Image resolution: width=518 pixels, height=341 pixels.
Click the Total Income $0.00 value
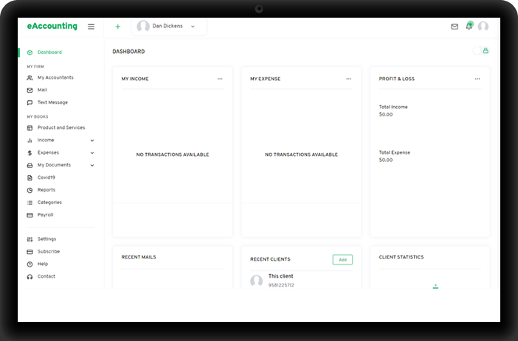pos(386,114)
